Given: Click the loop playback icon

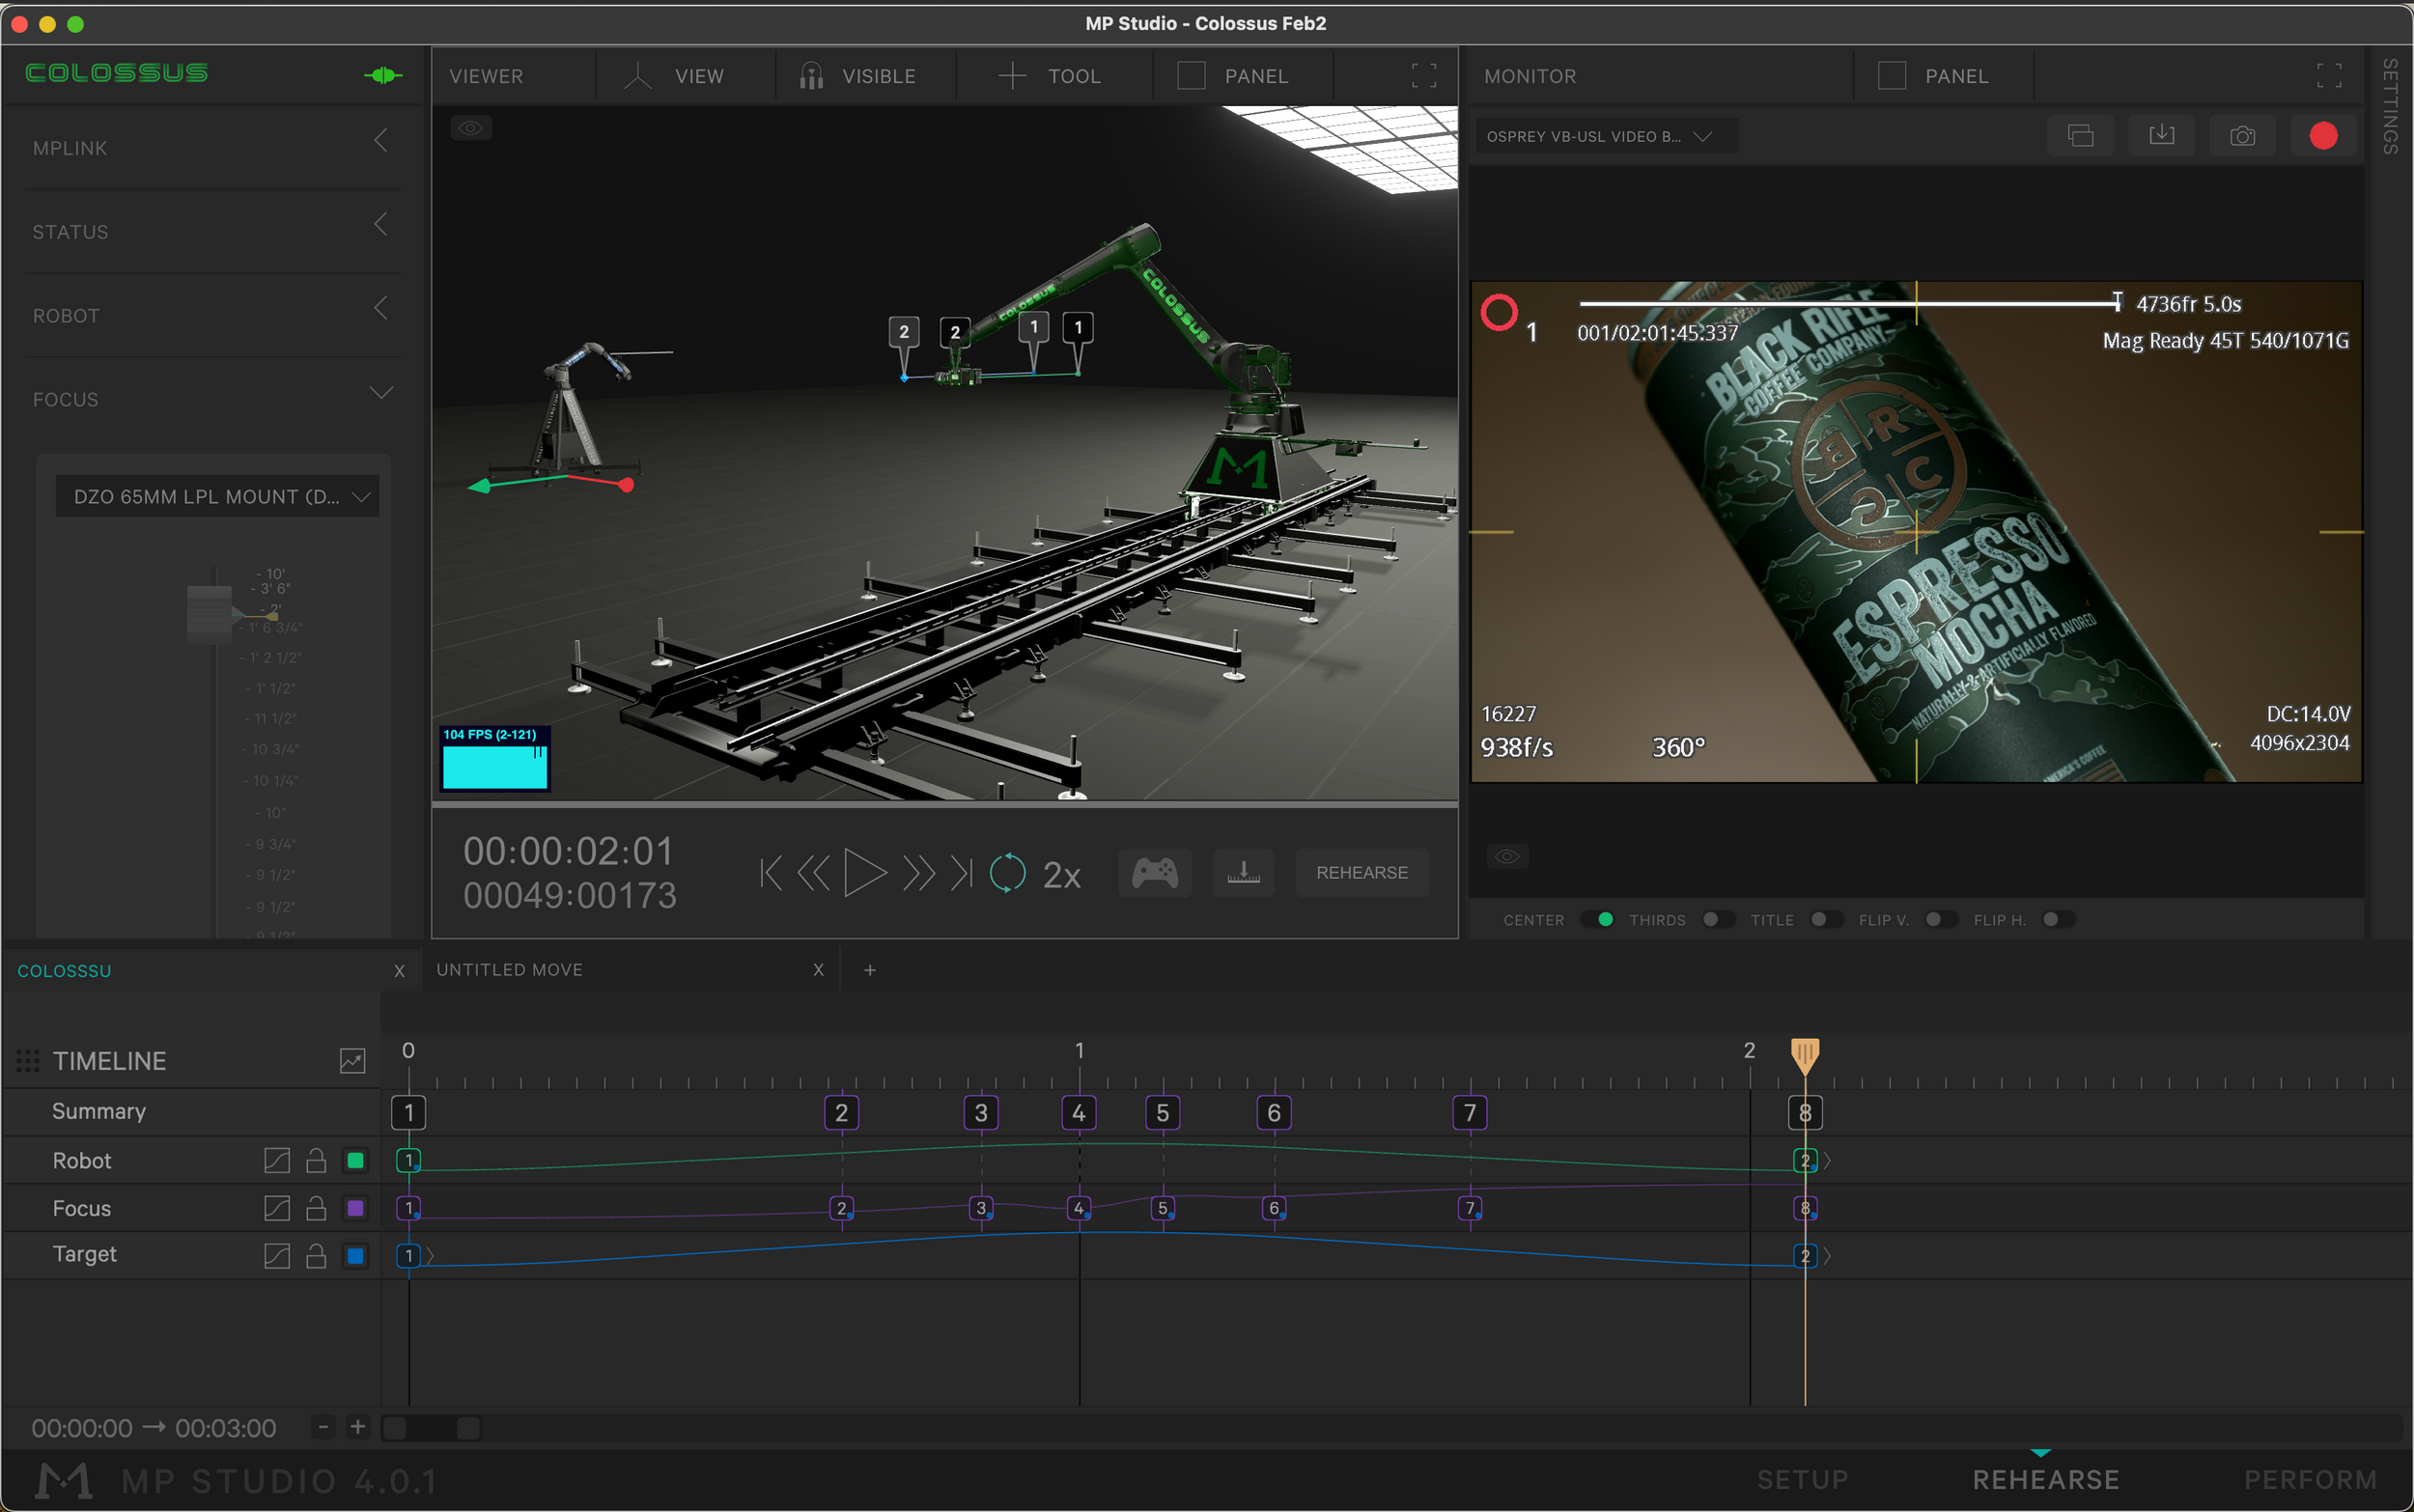Looking at the screenshot, I should [1007, 873].
